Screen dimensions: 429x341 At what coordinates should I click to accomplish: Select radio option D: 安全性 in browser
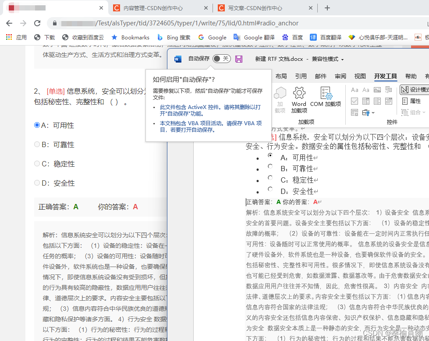tap(37, 183)
